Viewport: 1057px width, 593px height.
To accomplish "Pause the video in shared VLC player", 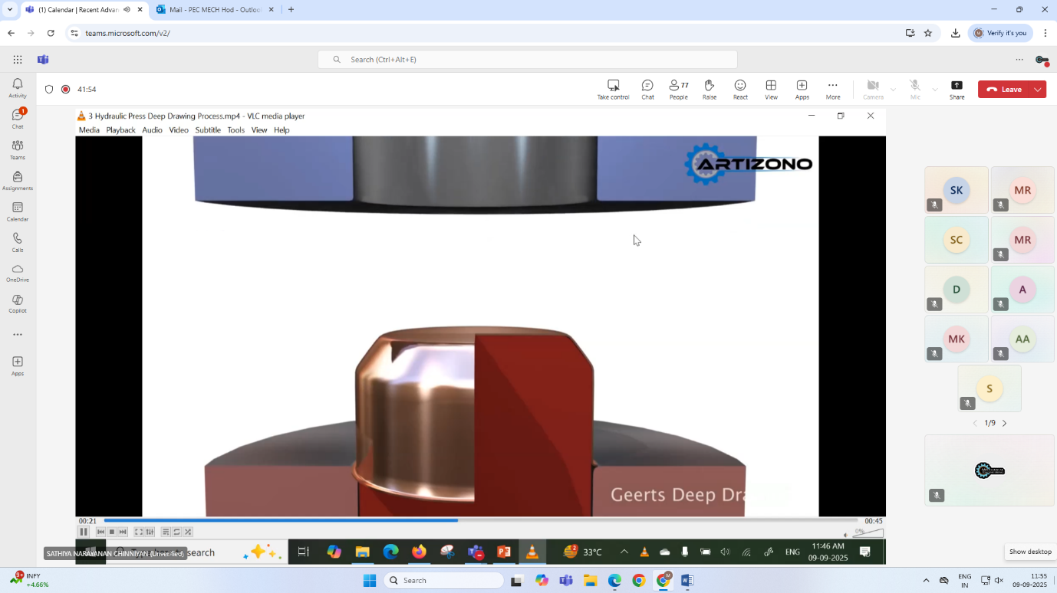I will coord(84,532).
